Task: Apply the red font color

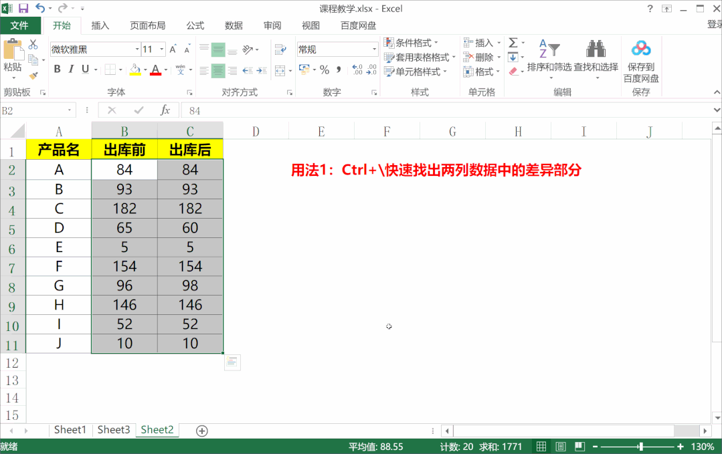Action: tap(156, 70)
